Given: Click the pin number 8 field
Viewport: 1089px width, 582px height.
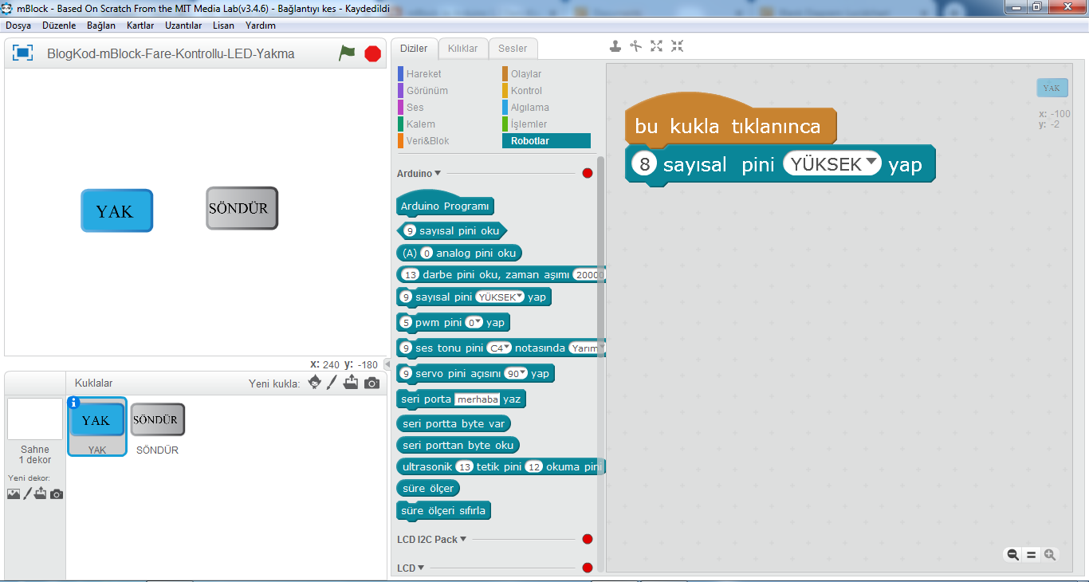Looking at the screenshot, I should (x=645, y=163).
